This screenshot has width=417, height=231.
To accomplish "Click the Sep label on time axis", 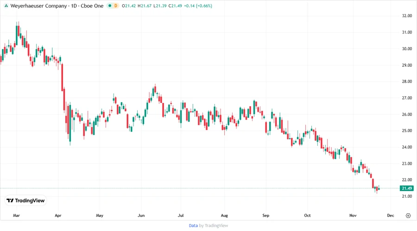I will click(x=266, y=215).
